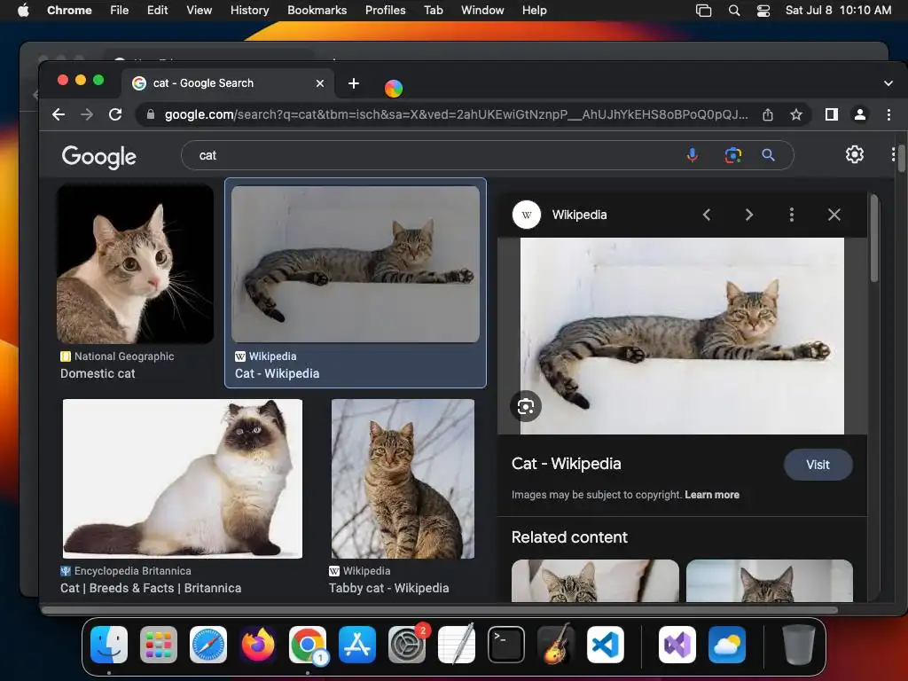908x681 pixels.
Task: Open preview panel three-dot options
Action: tap(792, 215)
